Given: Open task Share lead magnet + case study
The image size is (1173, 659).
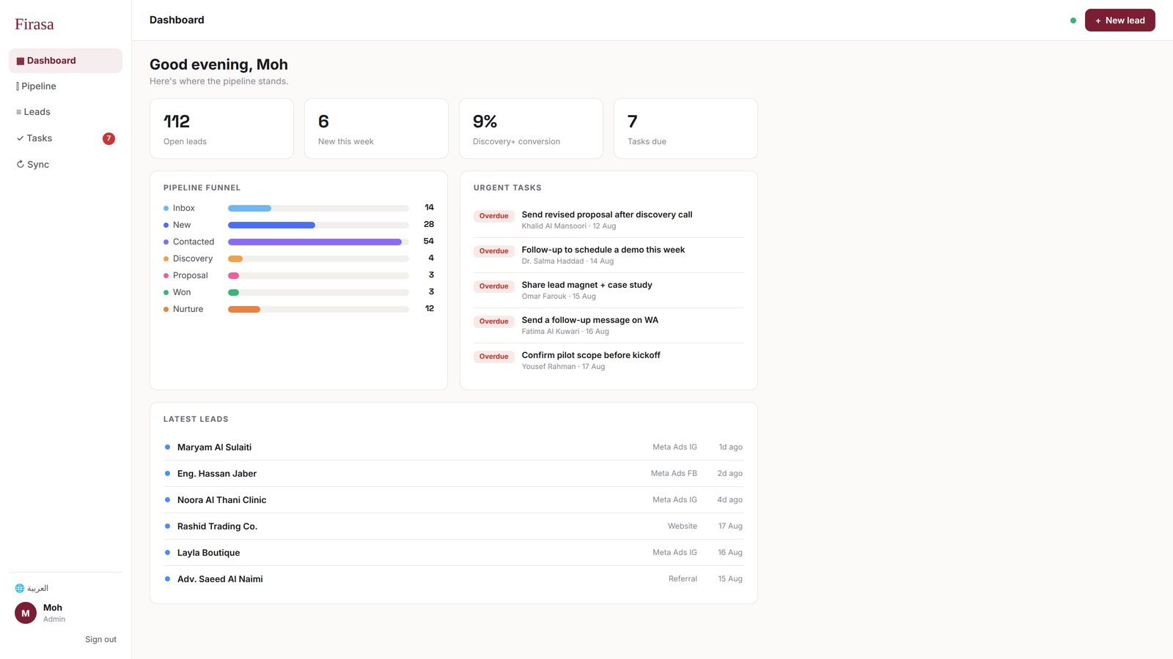Looking at the screenshot, I should [x=608, y=291].
